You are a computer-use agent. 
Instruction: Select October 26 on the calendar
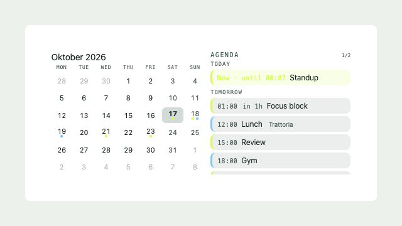click(62, 150)
